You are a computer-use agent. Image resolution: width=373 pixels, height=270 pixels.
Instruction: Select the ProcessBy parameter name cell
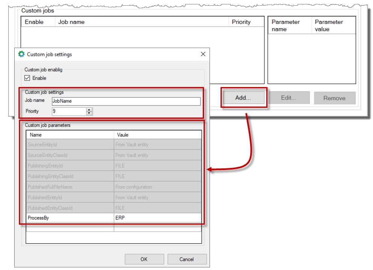tap(70, 218)
